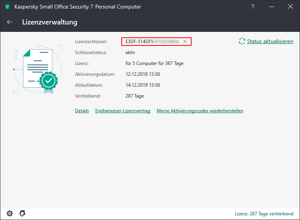
Task: Close the Kaspersky window
Action: [290, 7]
